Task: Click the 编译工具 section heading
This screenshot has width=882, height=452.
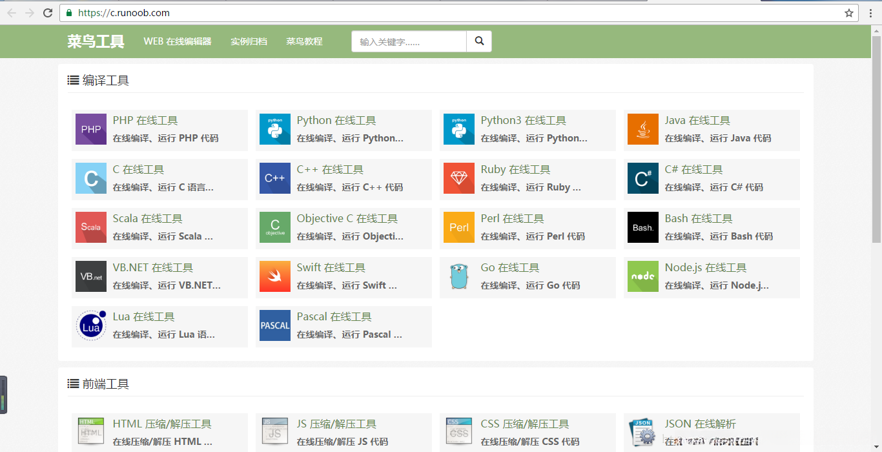Action: pyautogui.click(x=106, y=80)
